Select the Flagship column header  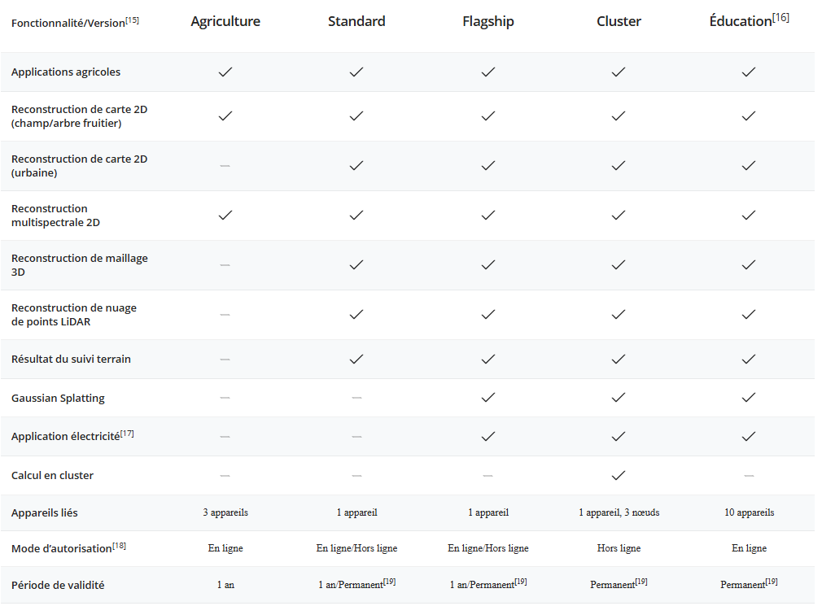[x=488, y=21]
